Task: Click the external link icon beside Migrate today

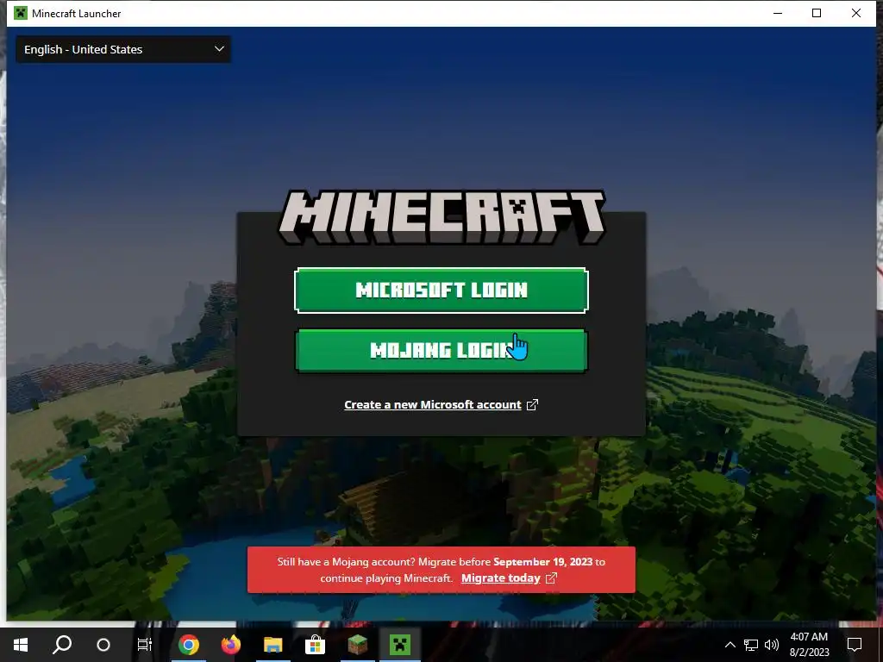Action: pyautogui.click(x=551, y=578)
